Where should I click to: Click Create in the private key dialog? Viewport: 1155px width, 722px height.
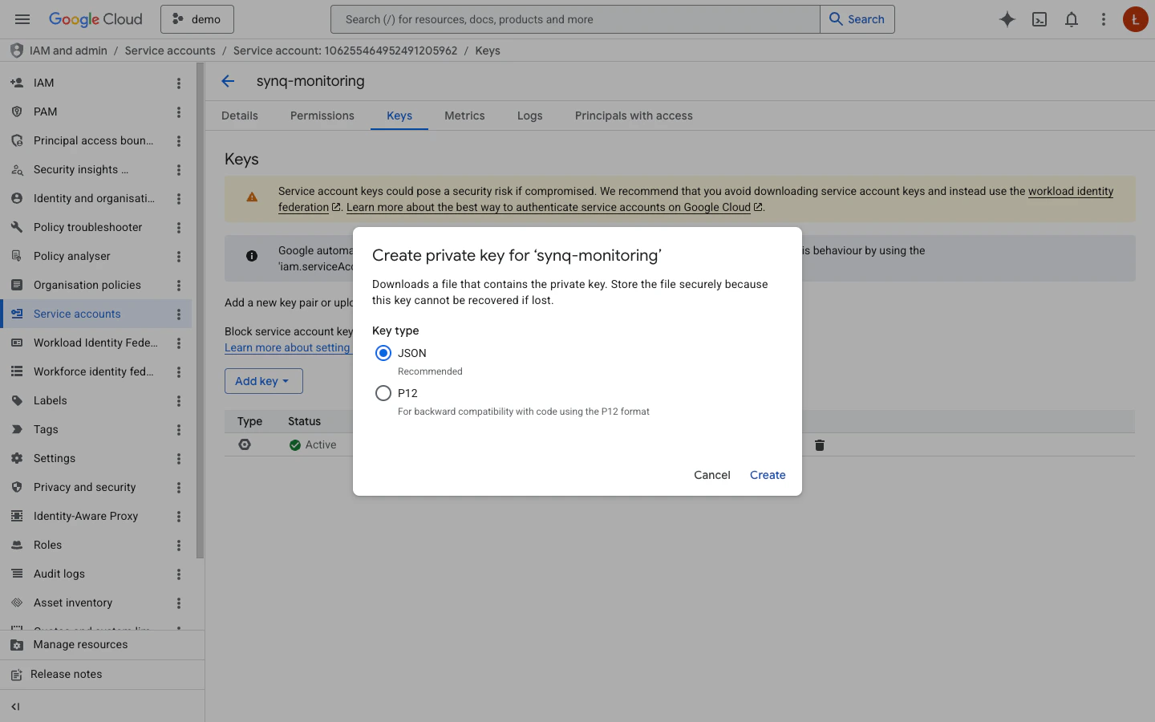[768, 475]
